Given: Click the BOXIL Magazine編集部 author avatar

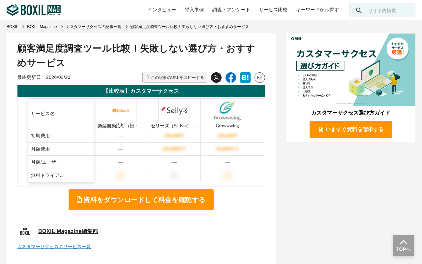Looking at the screenshot, I should (x=25, y=231).
